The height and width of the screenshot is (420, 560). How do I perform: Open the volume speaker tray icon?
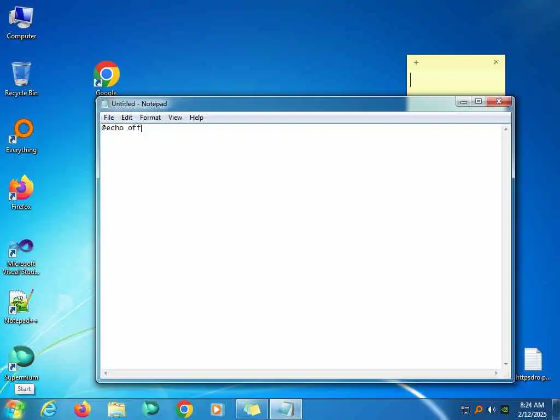pos(492,410)
